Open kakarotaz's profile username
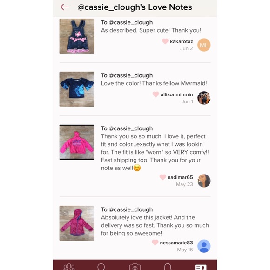The image size is (270, 270). [x=182, y=41]
